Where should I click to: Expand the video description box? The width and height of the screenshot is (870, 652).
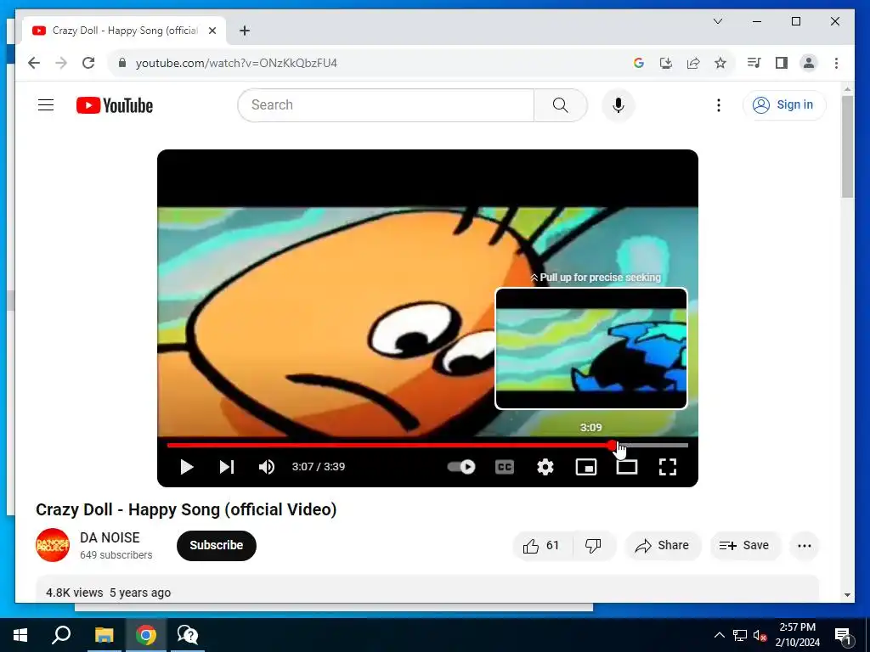tap(427, 590)
